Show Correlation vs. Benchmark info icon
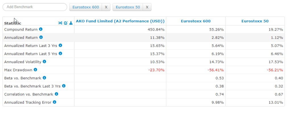The image size is (291, 114). click(x=57, y=94)
